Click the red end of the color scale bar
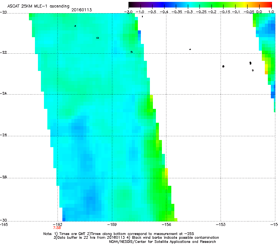This screenshot has height=244, width=278. pyautogui.click(x=269, y=5)
